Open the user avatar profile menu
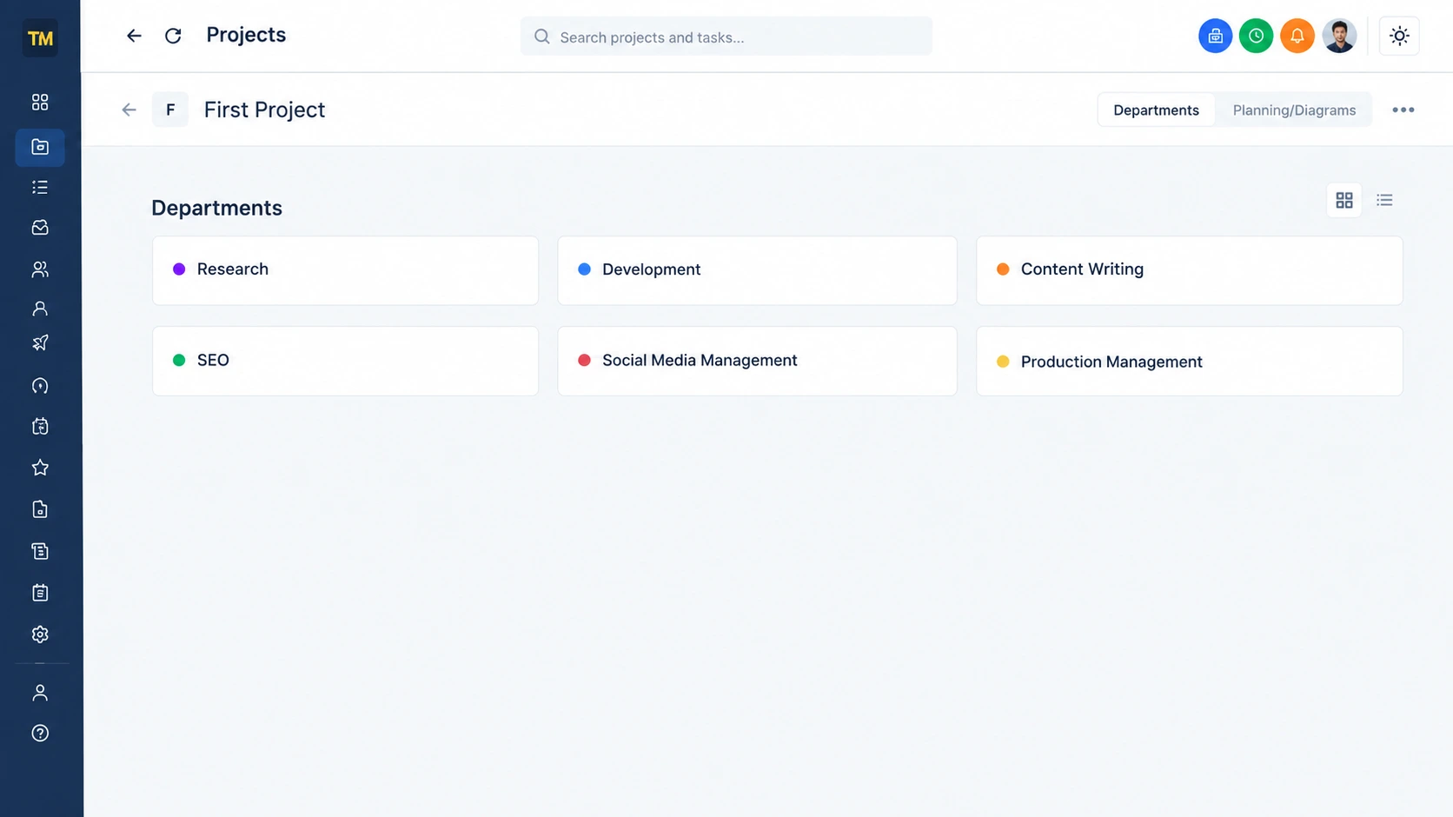This screenshot has height=817, width=1453. pos(1339,36)
